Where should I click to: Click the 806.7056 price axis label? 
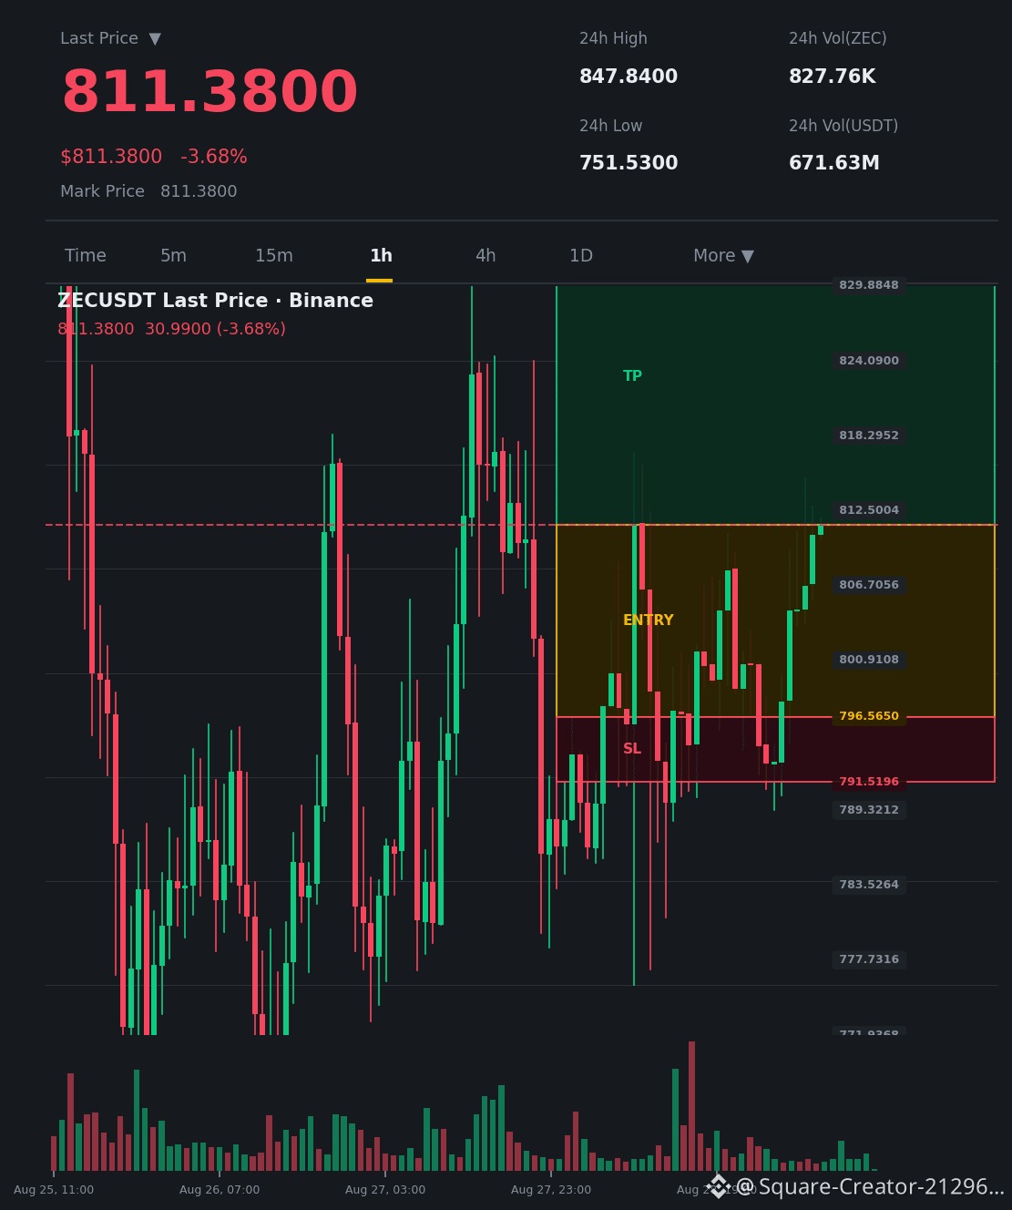coord(869,585)
